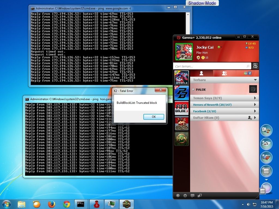Open the system monitor taskbar icon
This screenshot has height=209, width=279.
click(111, 204)
